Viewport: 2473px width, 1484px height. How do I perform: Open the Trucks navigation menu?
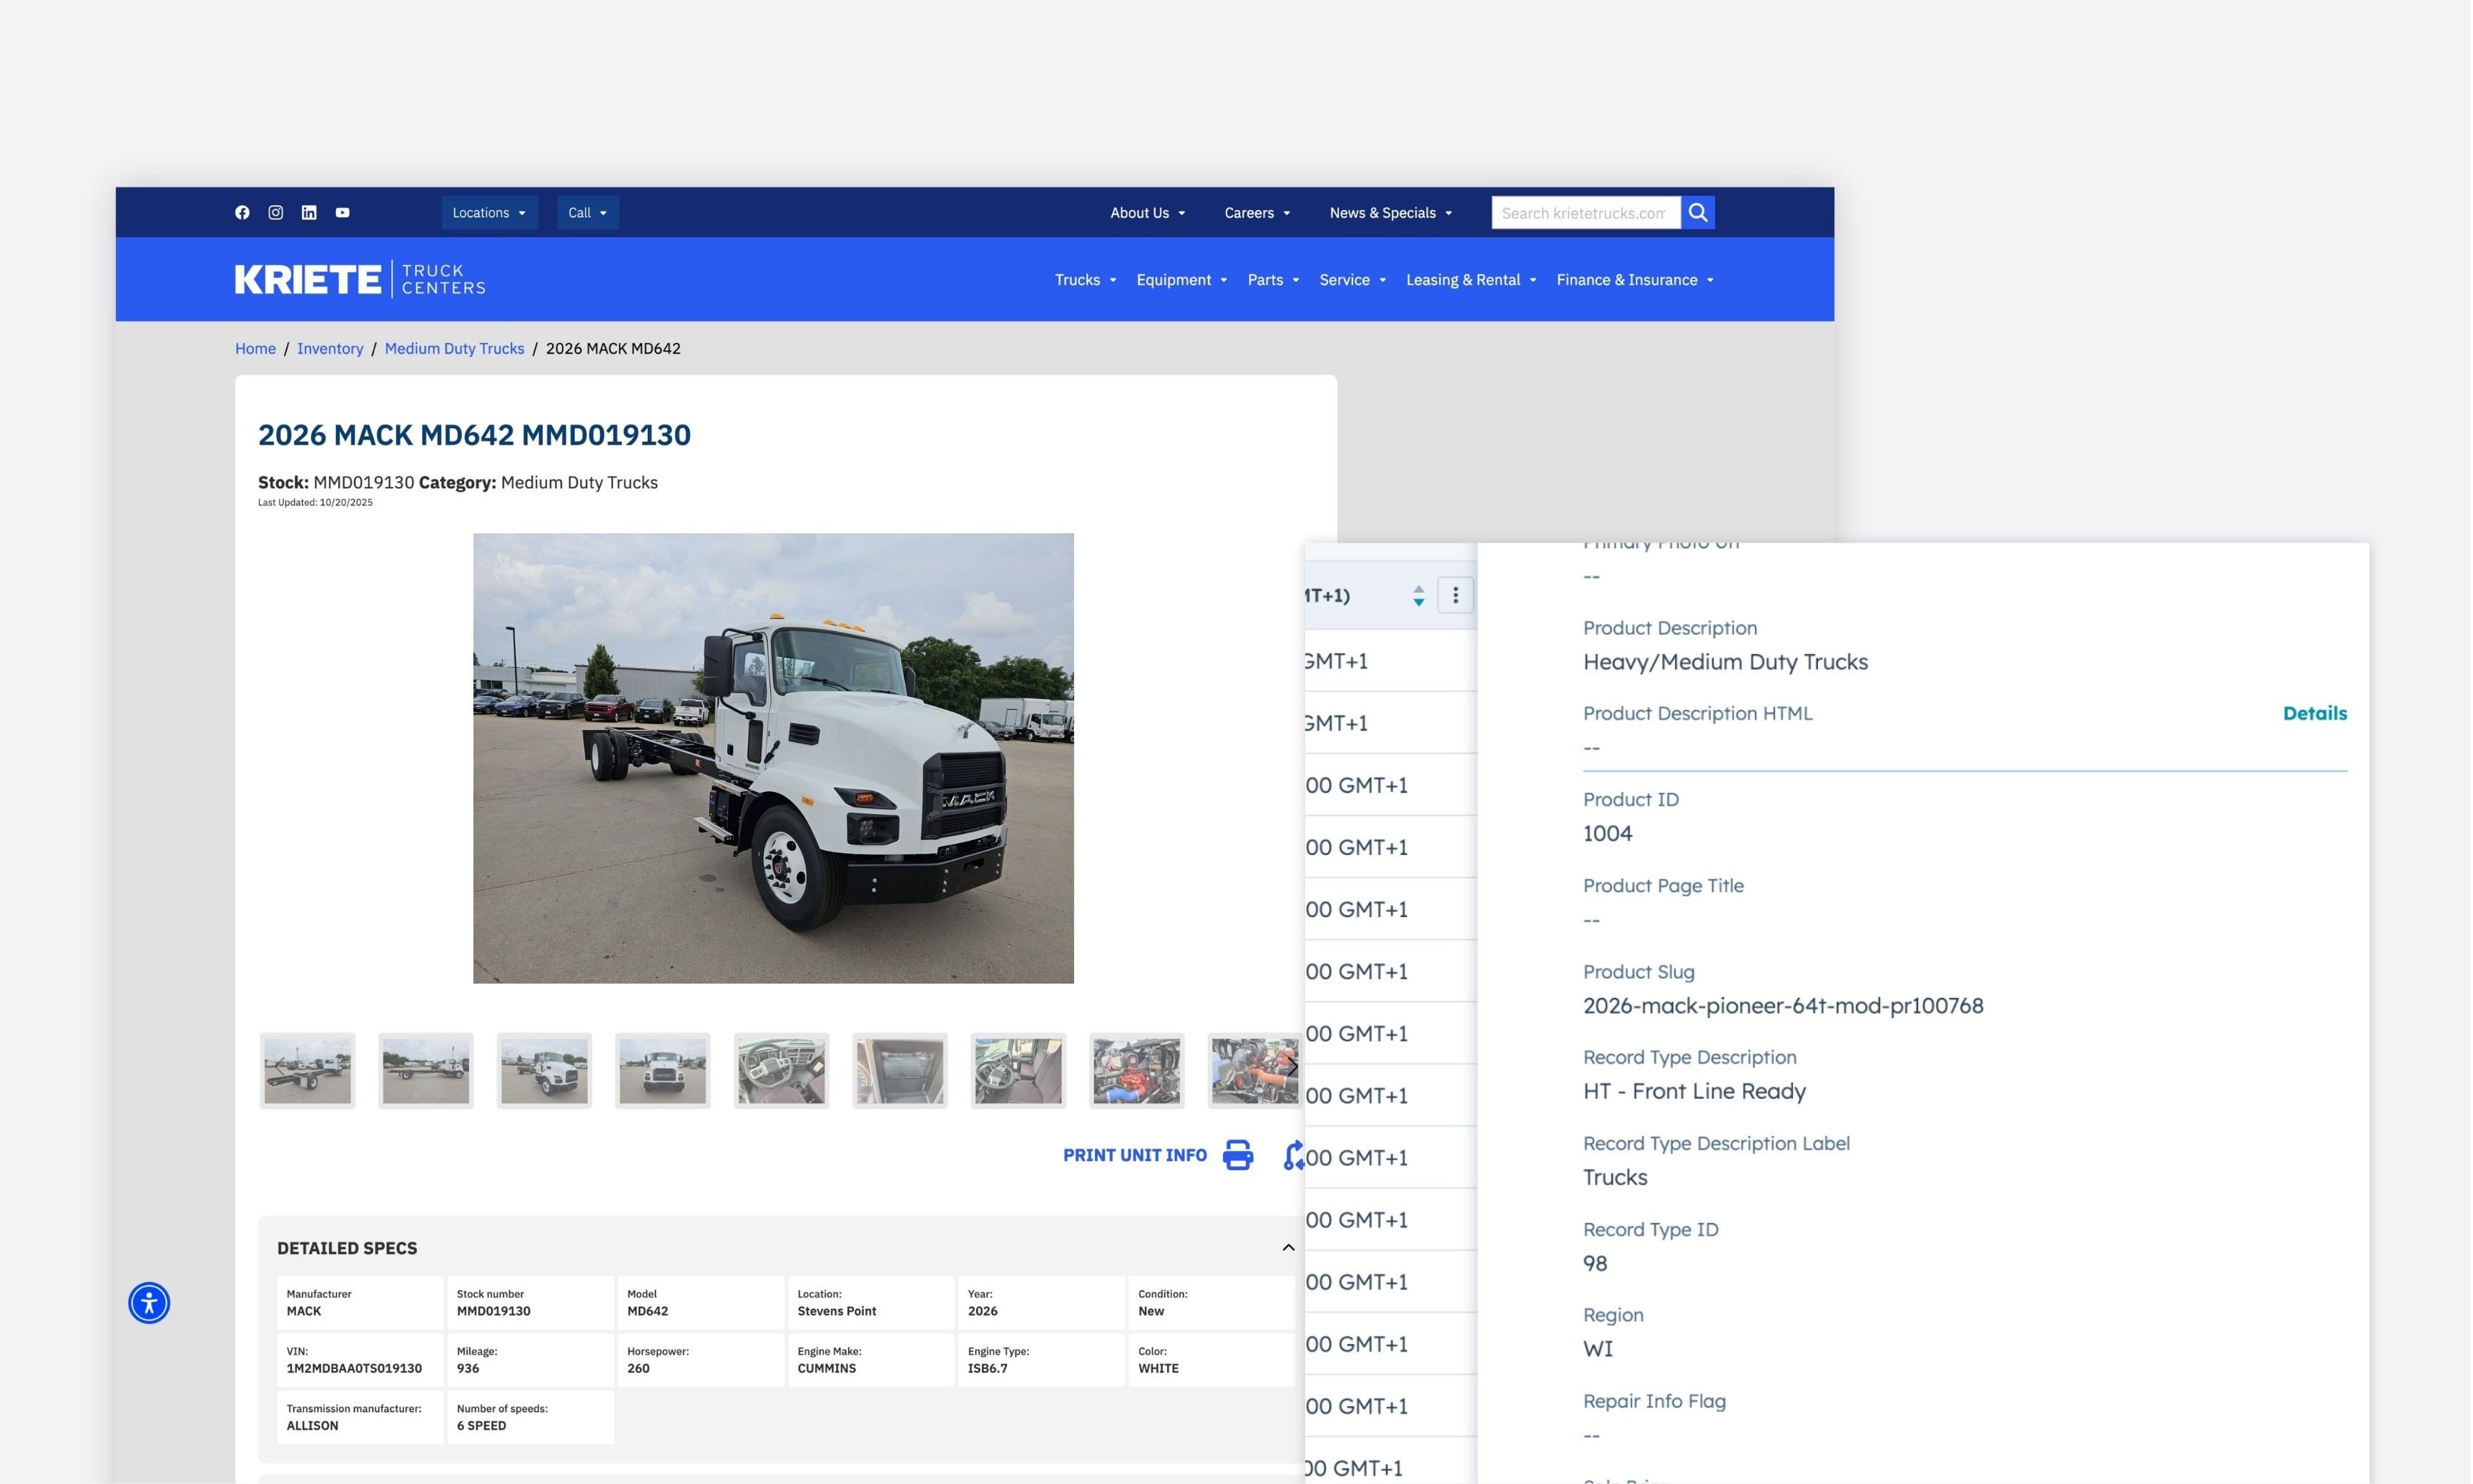[1084, 280]
